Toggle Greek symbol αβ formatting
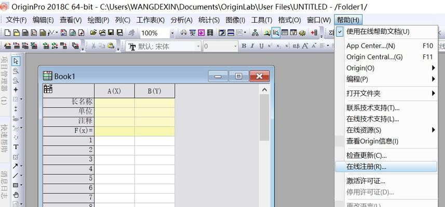The width and height of the screenshot is (445, 207). [296, 46]
